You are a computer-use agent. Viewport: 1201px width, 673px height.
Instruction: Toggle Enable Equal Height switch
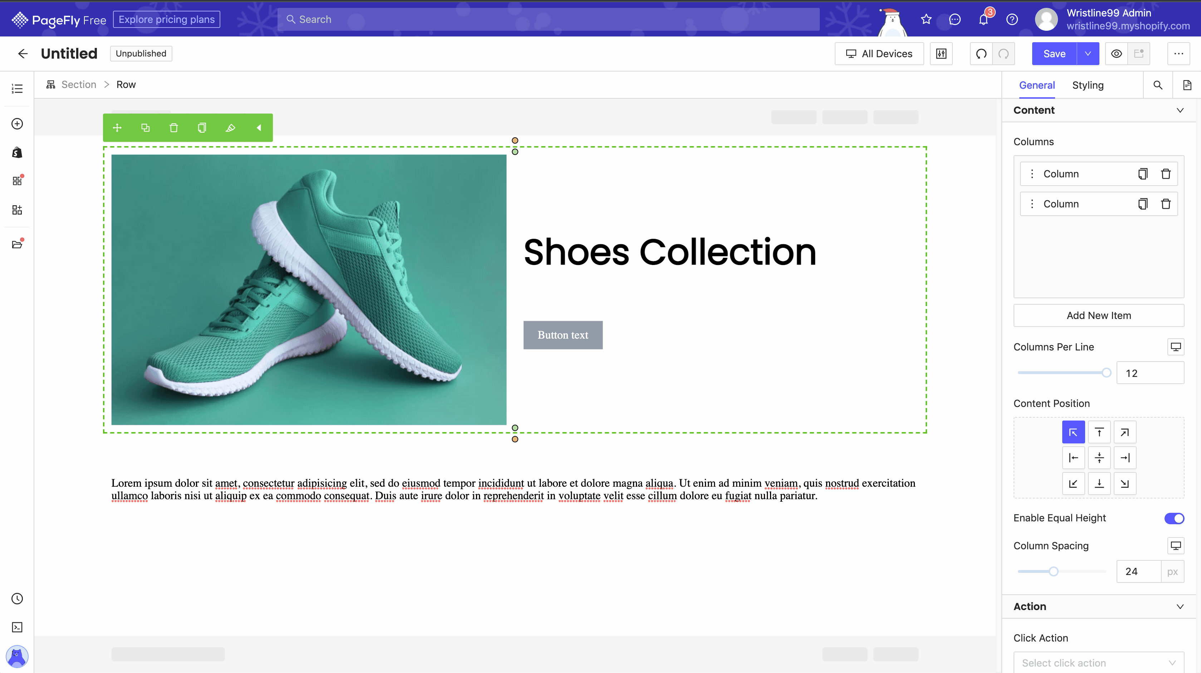[x=1174, y=518]
